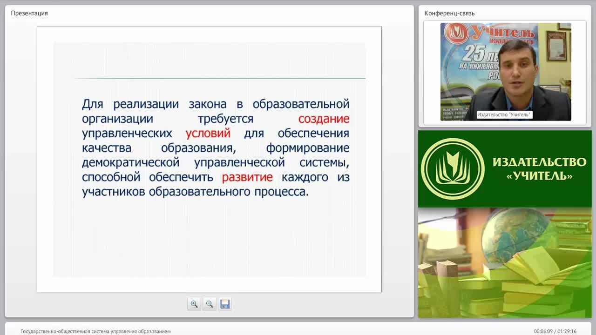Click the webinar title in the bottom bar
Screen dimensions: 596x335
95,331
